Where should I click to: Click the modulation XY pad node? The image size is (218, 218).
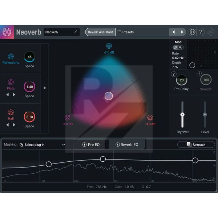(x=192, y=65)
